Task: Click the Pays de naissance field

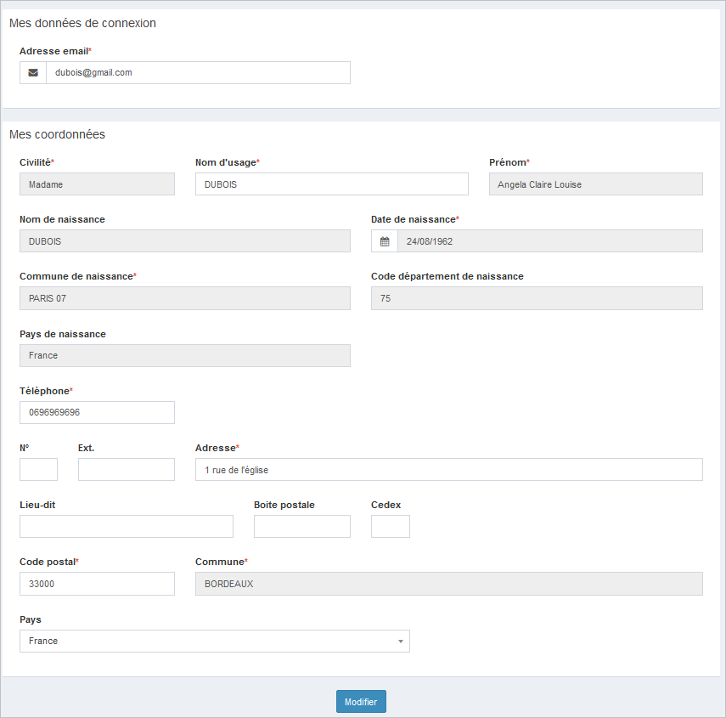Action: coord(184,355)
